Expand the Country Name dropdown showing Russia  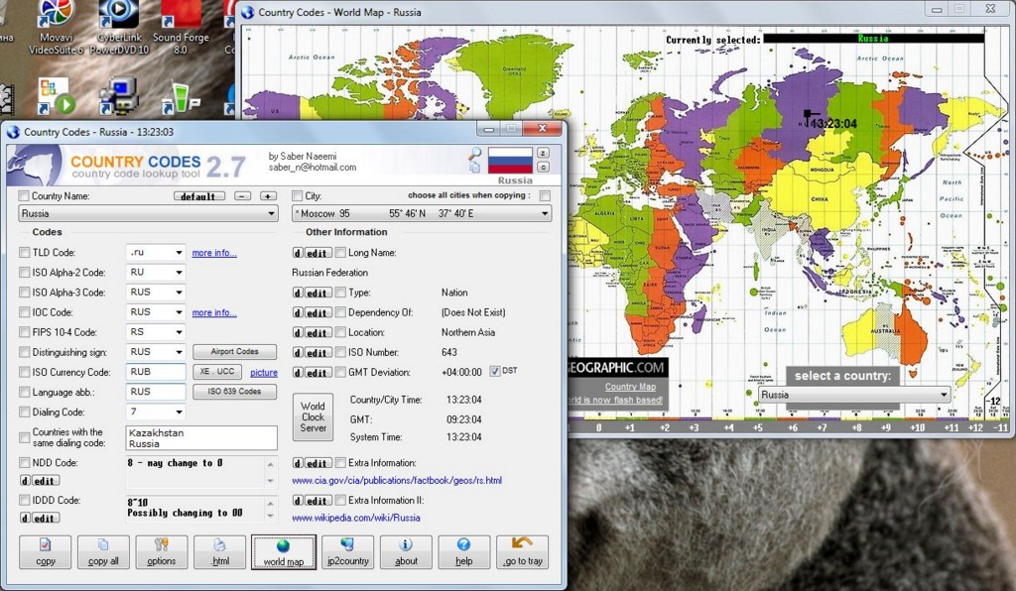pos(271,213)
